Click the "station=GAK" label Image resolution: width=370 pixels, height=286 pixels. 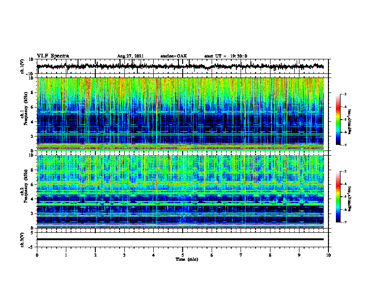(x=174, y=56)
